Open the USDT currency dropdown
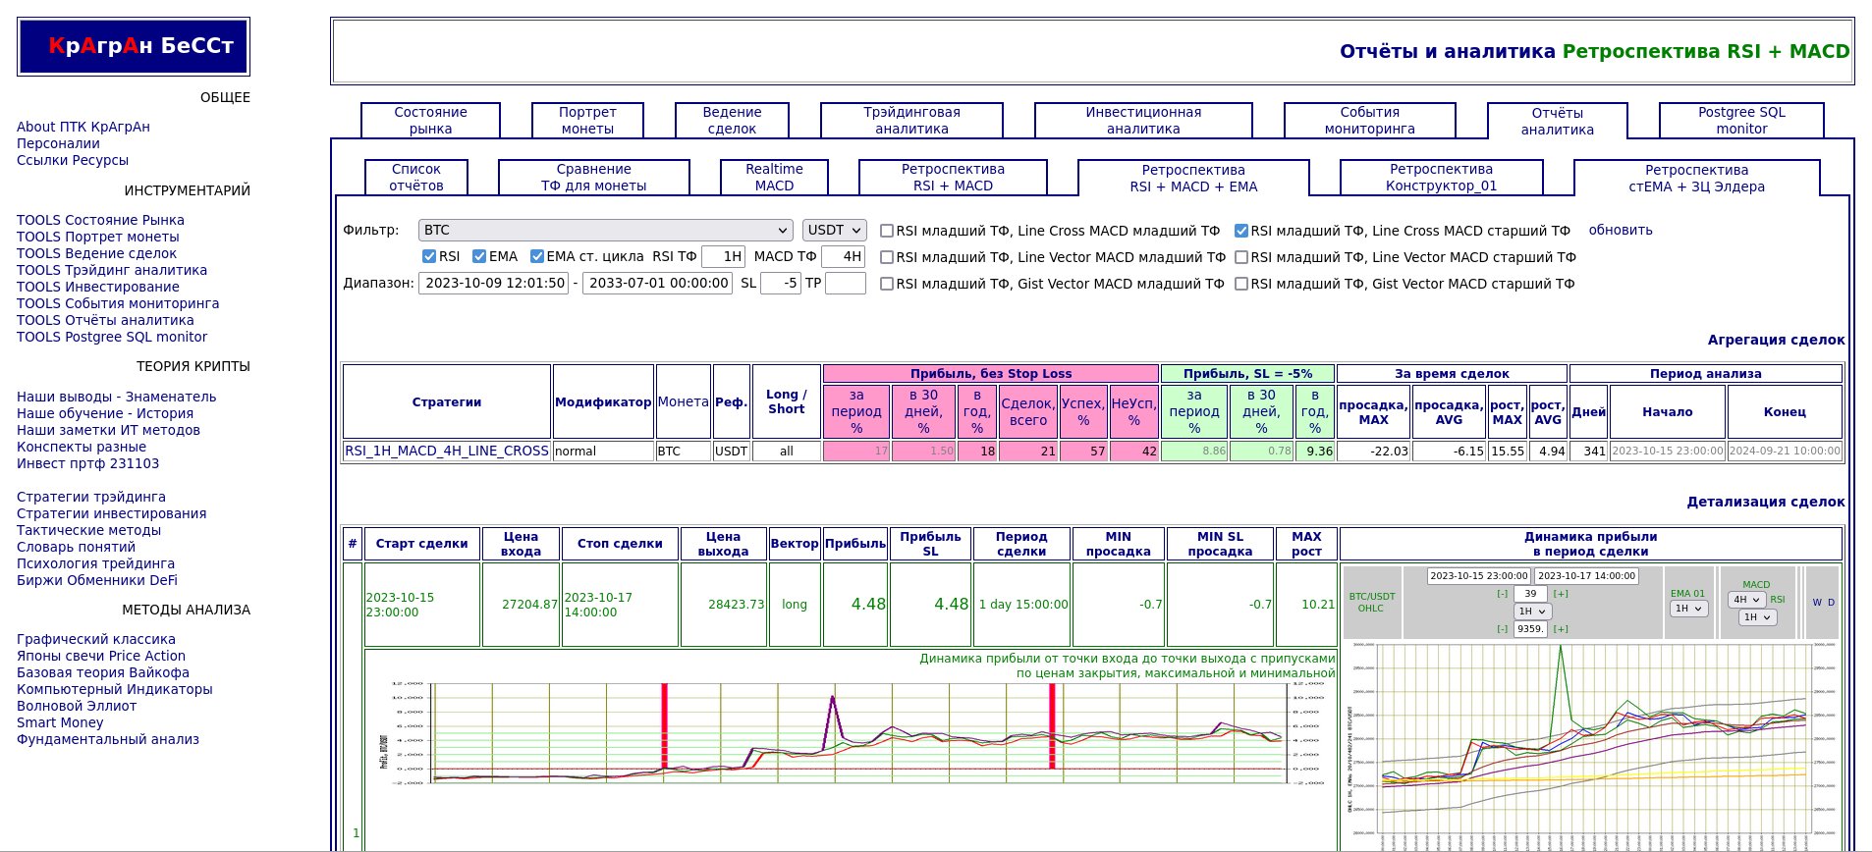Viewport: 1872px width, 852px height. 834,230
